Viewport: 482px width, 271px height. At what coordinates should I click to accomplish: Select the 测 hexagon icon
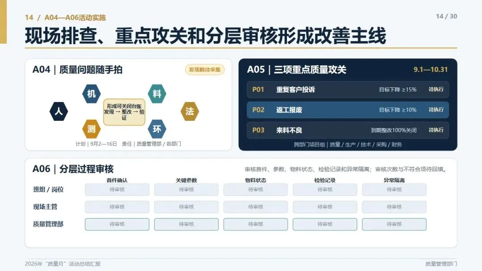click(x=91, y=129)
